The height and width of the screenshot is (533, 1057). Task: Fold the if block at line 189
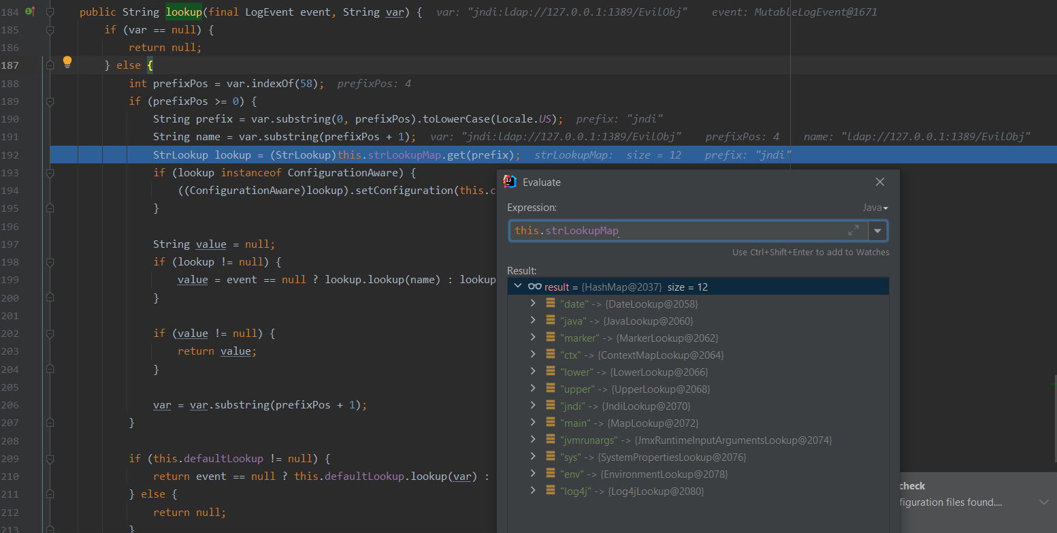tap(50, 101)
